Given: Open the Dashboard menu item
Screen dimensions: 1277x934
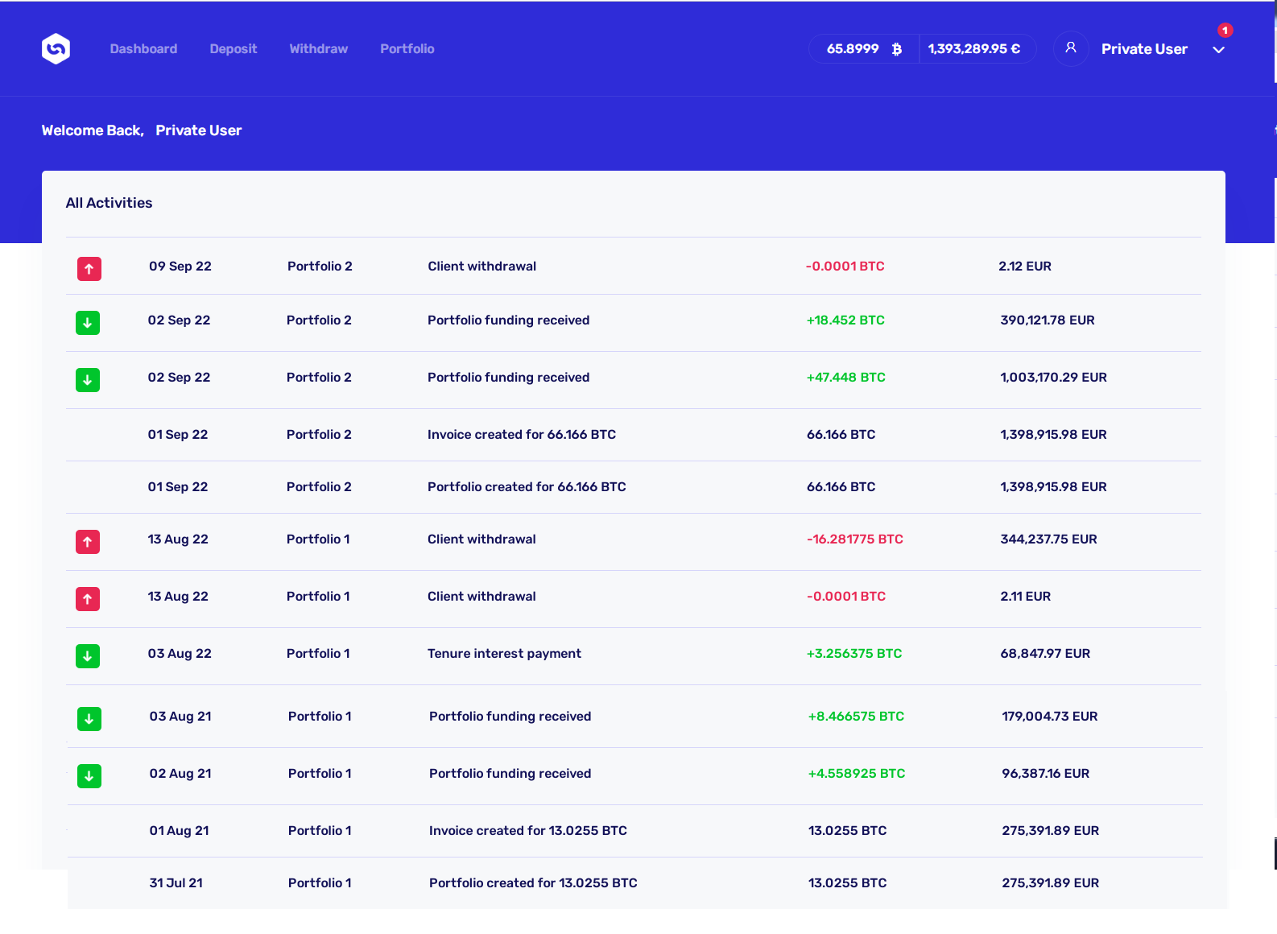Looking at the screenshot, I should (x=143, y=49).
